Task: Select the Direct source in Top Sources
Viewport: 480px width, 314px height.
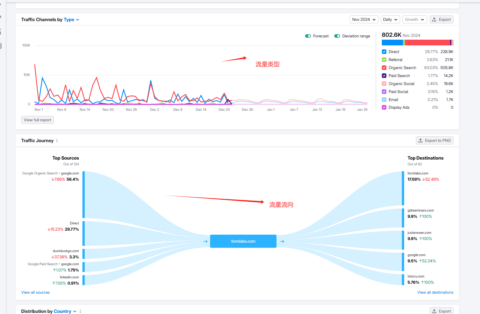Action: pyautogui.click(x=74, y=223)
